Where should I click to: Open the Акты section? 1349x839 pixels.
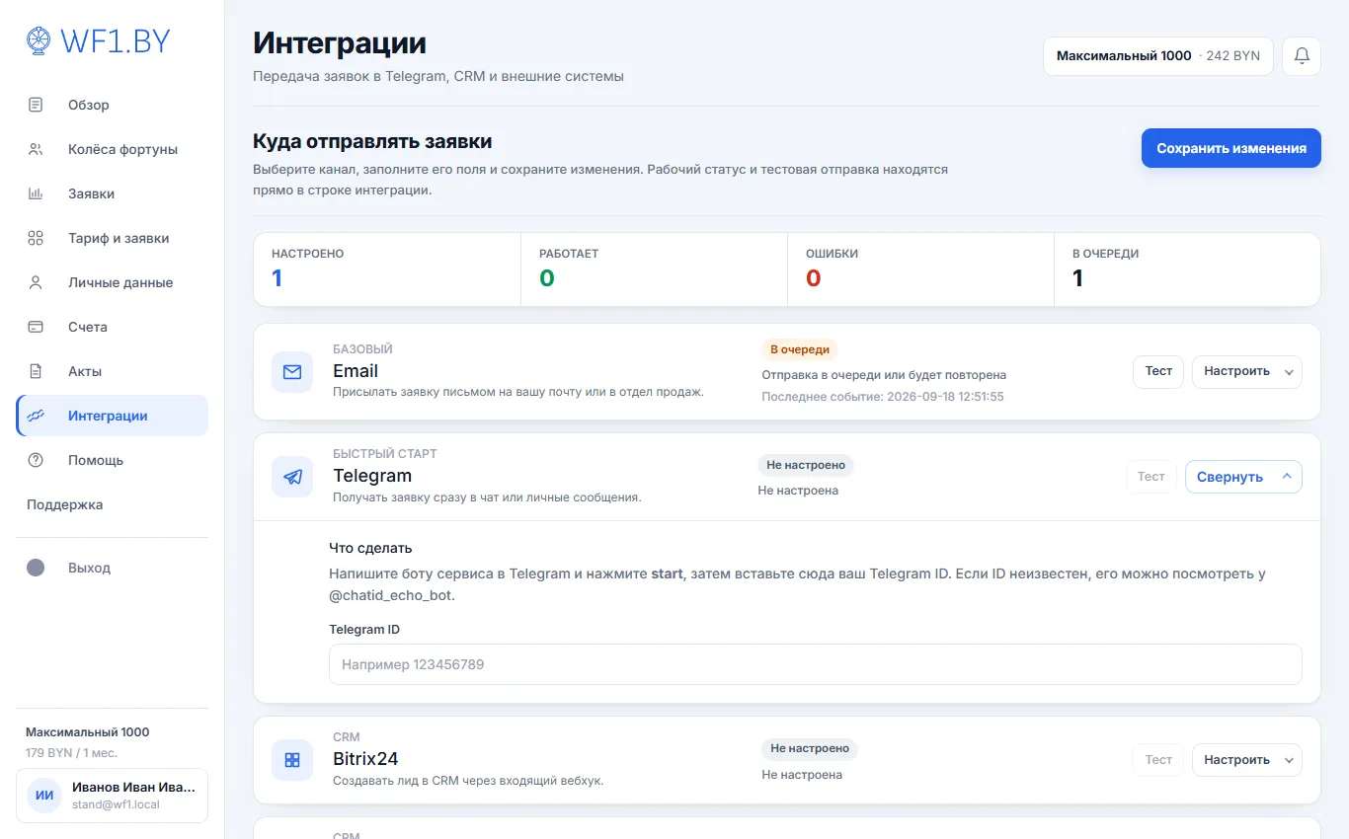pyautogui.click(x=112, y=371)
